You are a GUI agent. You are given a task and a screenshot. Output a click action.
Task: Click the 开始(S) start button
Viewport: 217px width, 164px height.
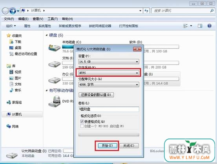pos(108,146)
